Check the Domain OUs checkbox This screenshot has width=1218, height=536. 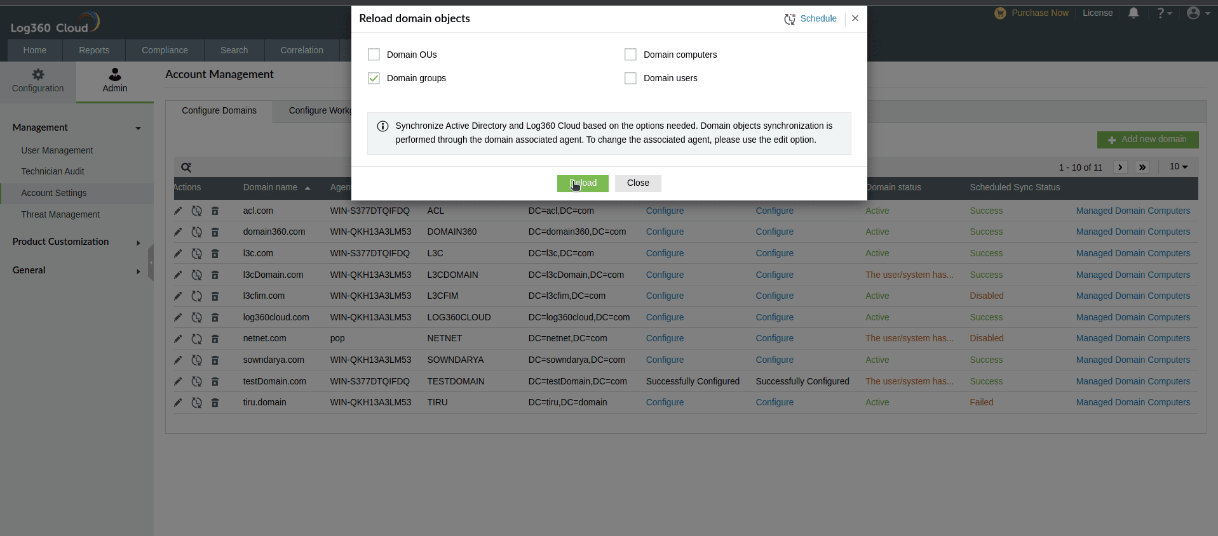pyautogui.click(x=374, y=55)
